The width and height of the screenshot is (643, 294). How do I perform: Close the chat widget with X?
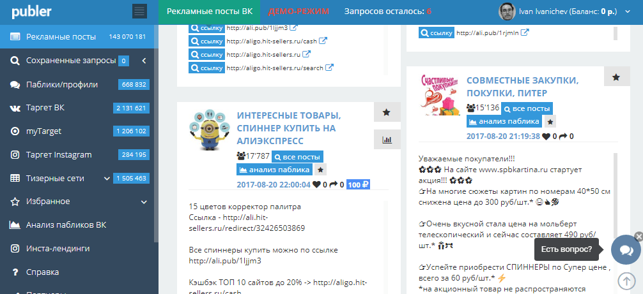639,236
